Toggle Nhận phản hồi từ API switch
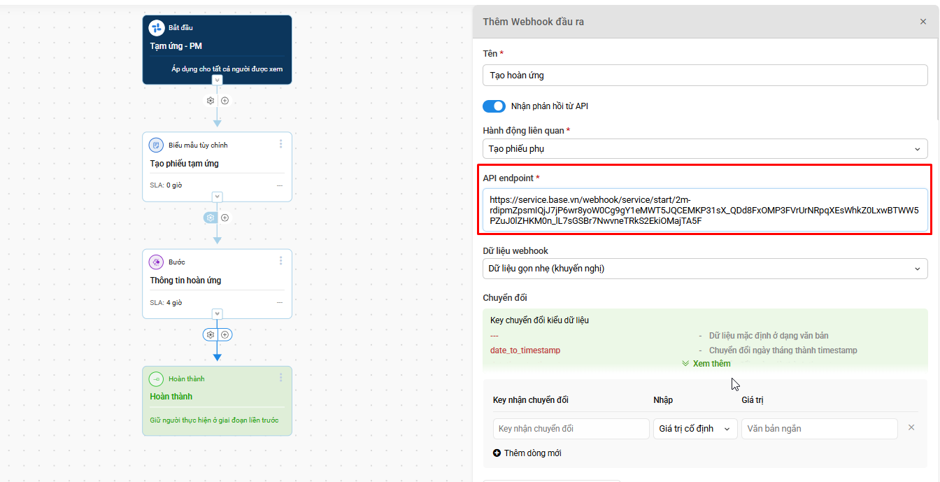The image size is (940, 482). [x=494, y=106]
